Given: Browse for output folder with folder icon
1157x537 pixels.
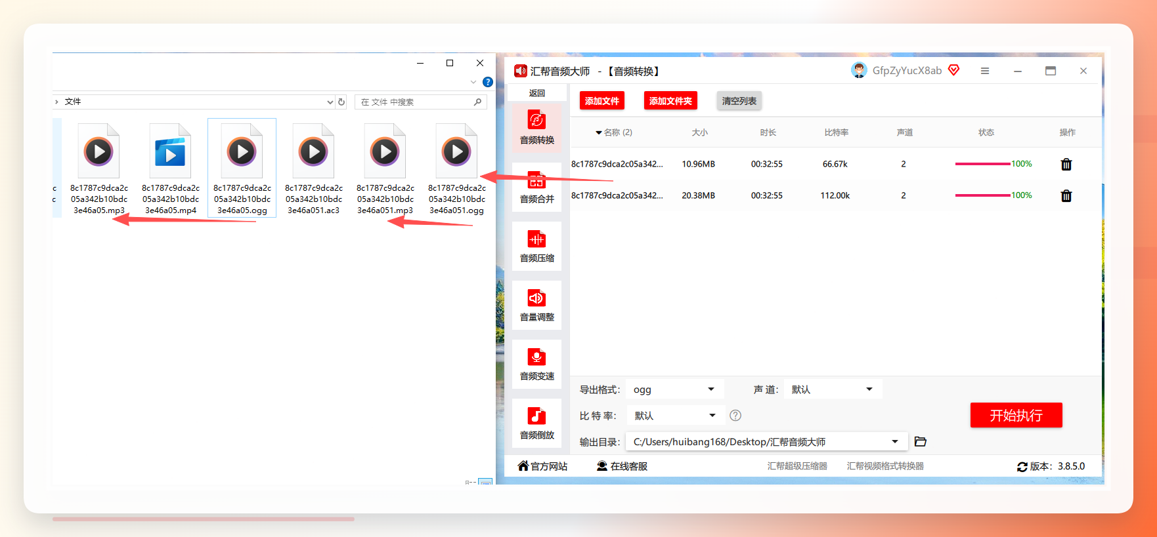Looking at the screenshot, I should tap(921, 442).
